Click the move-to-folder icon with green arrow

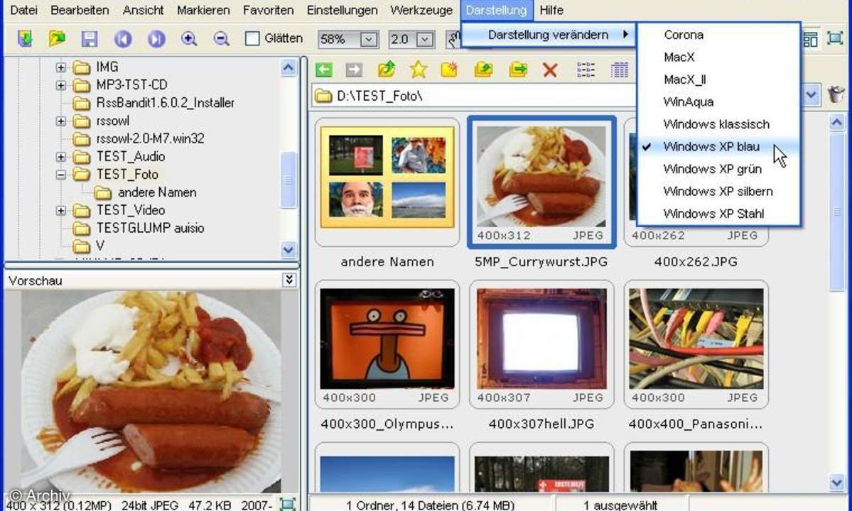click(518, 70)
